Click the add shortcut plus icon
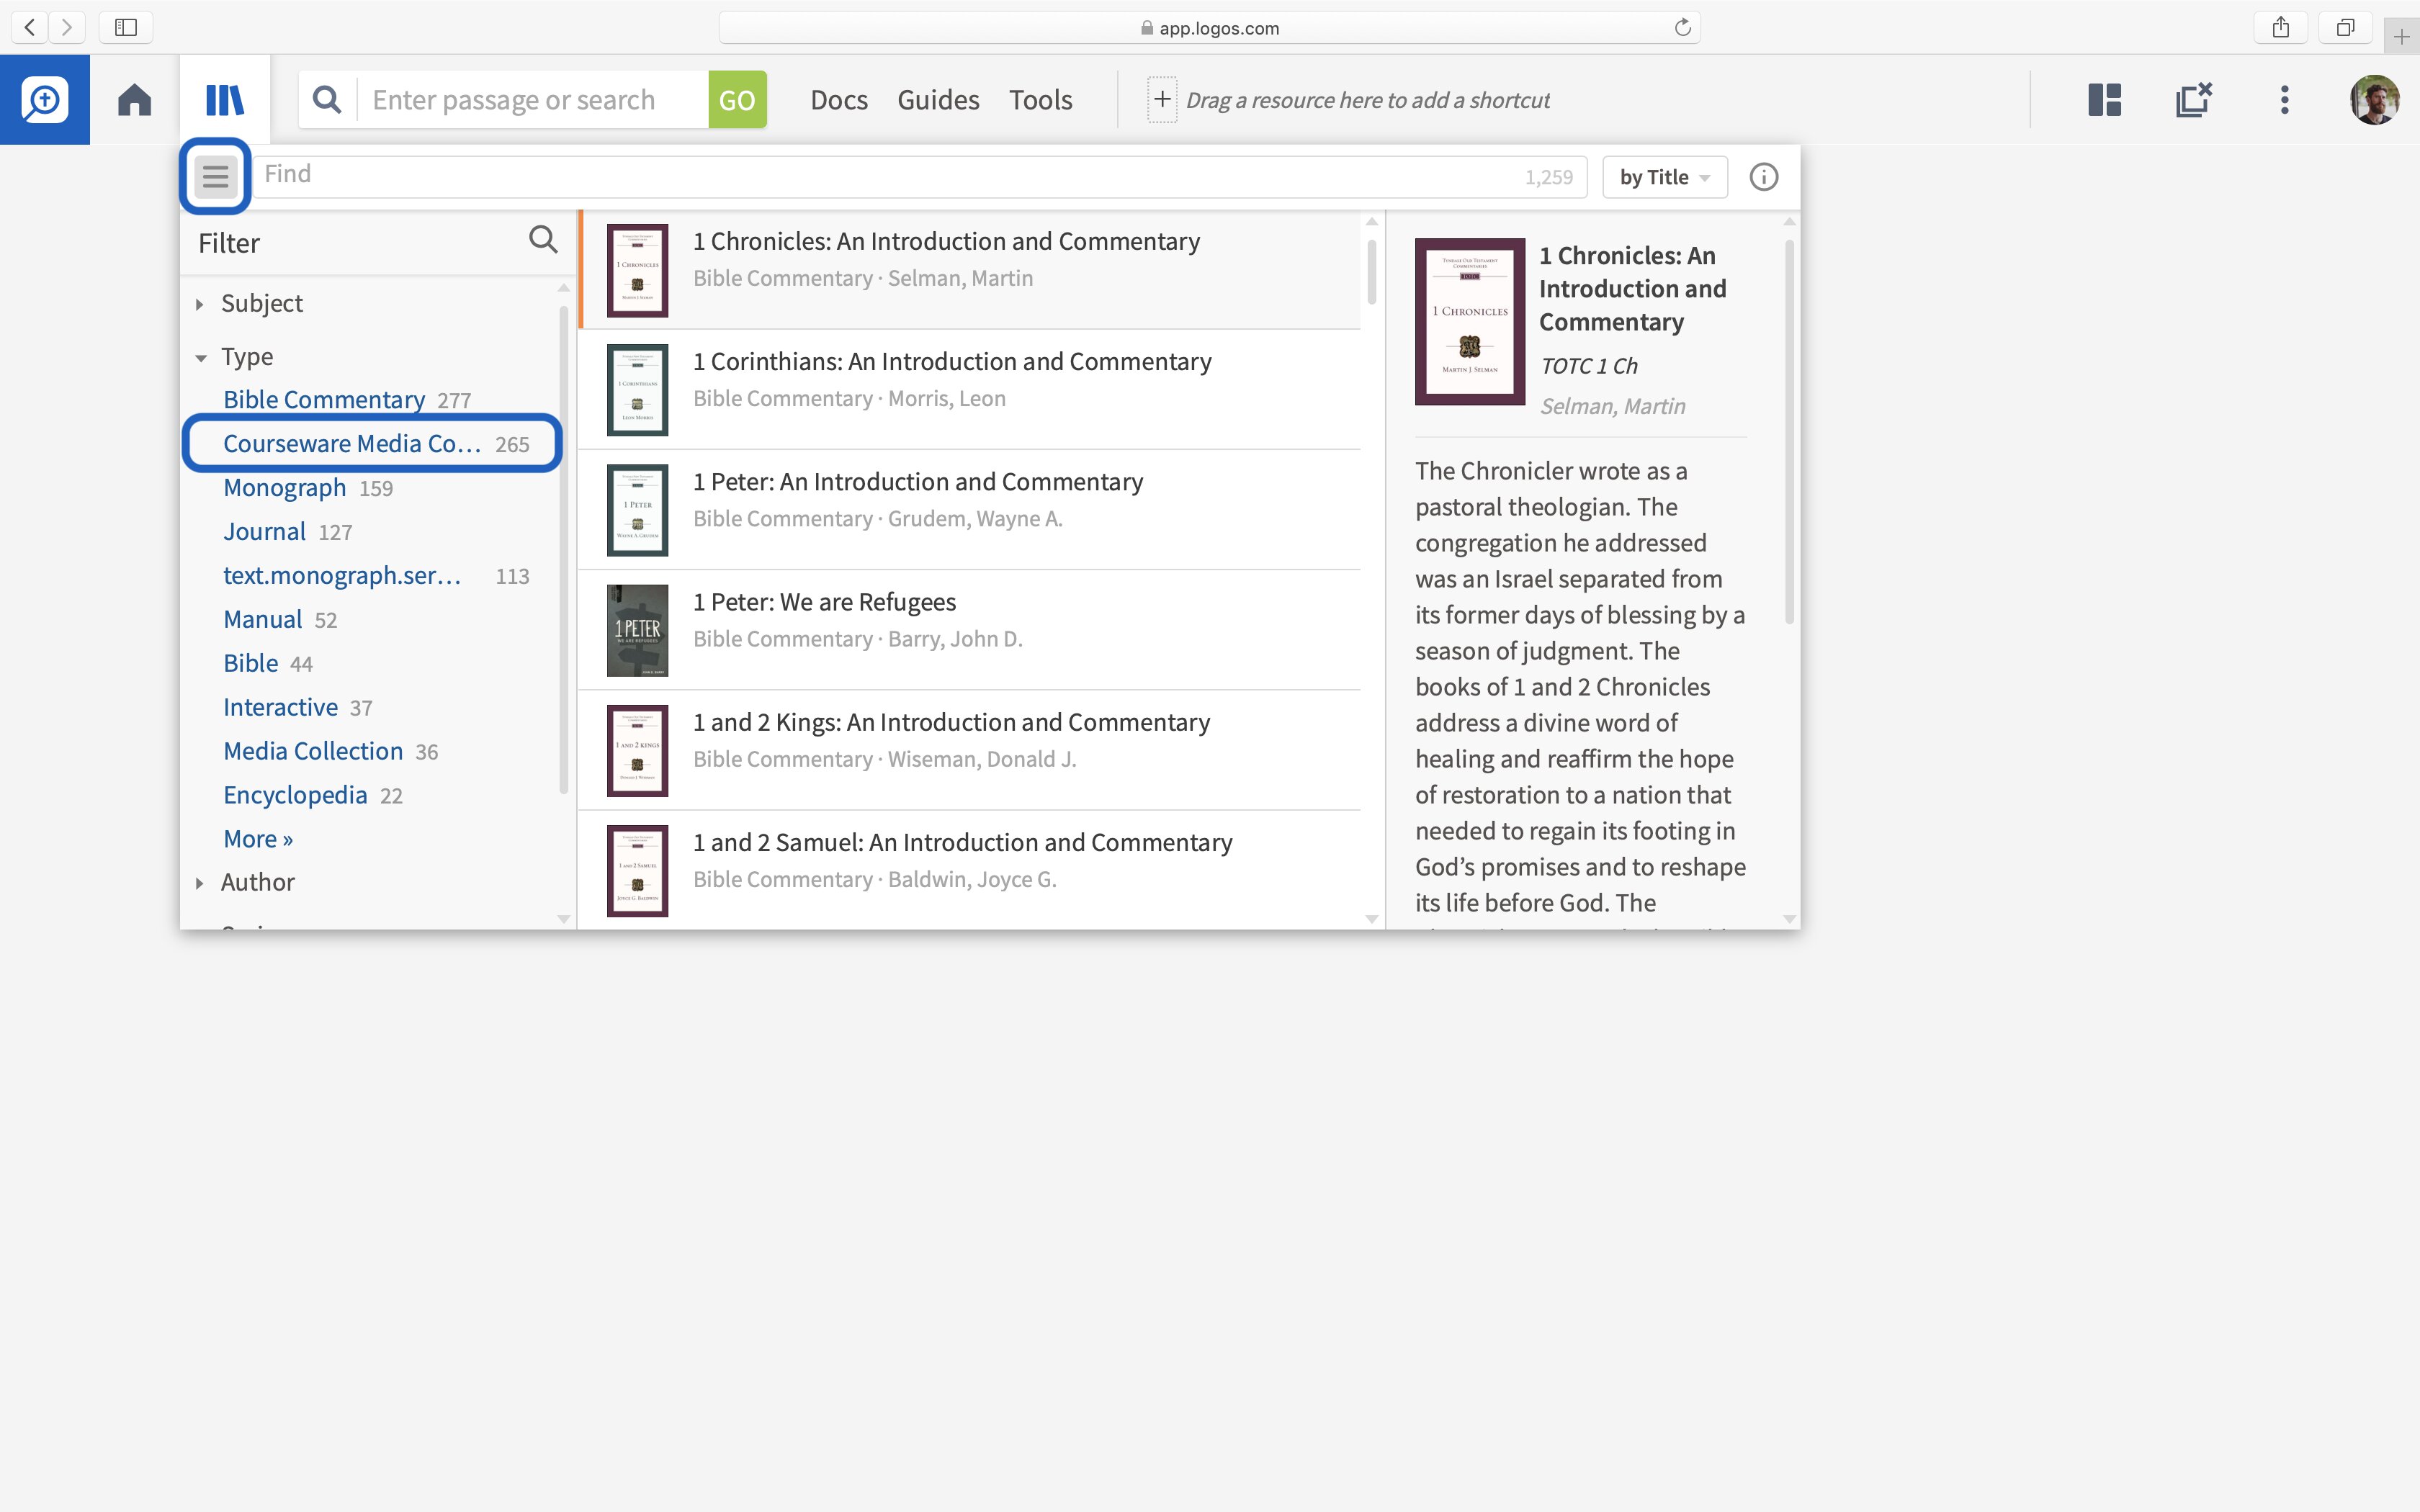This screenshot has height=1512, width=2420. 1162,100
